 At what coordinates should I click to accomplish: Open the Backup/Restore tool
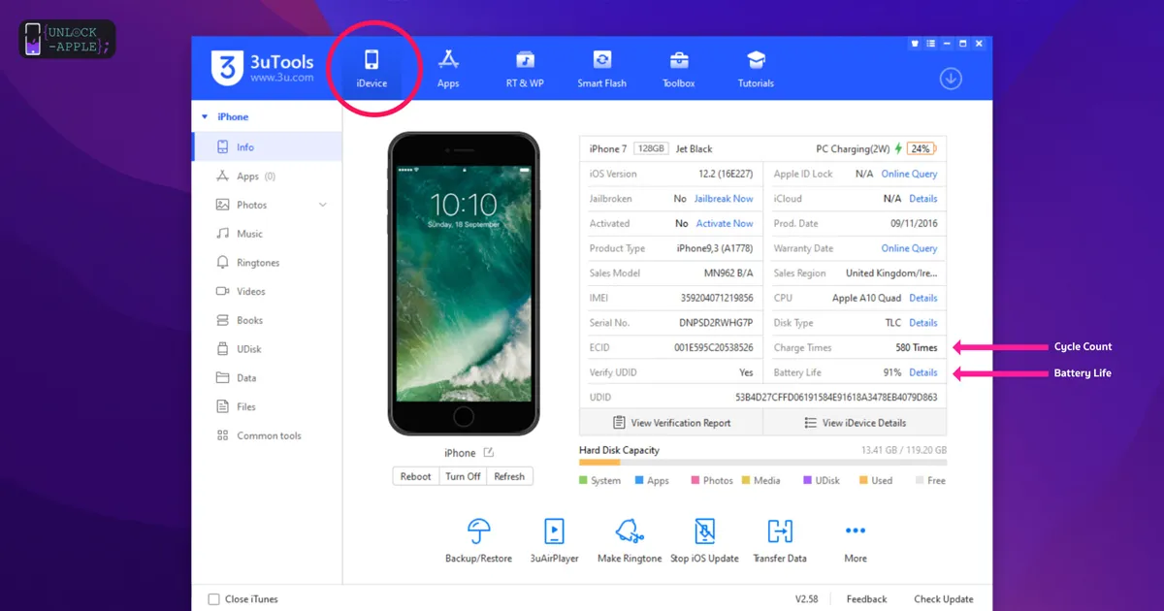pos(478,540)
